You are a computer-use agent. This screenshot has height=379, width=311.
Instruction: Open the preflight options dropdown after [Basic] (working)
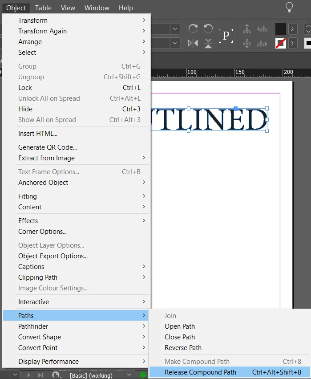tap(129, 375)
